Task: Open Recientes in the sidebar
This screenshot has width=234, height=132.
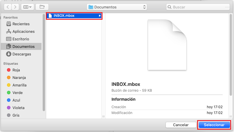Action: (x=21, y=24)
